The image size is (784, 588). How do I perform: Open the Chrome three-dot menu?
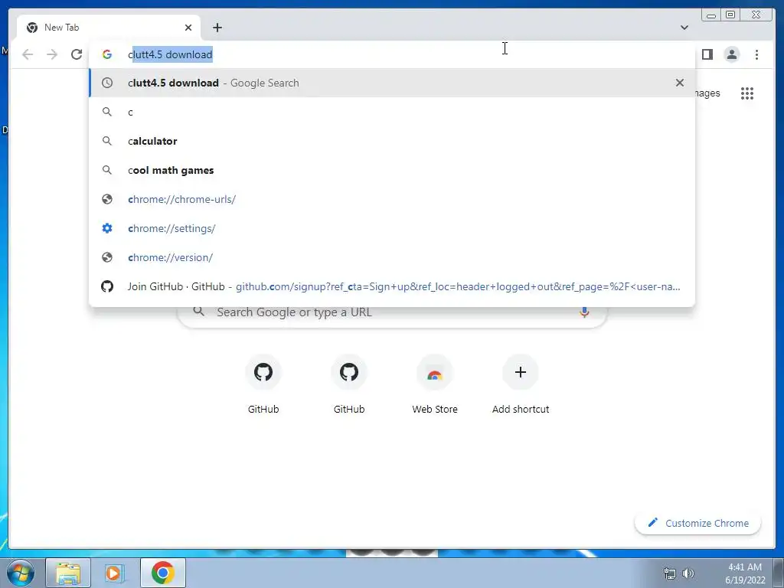756,54
